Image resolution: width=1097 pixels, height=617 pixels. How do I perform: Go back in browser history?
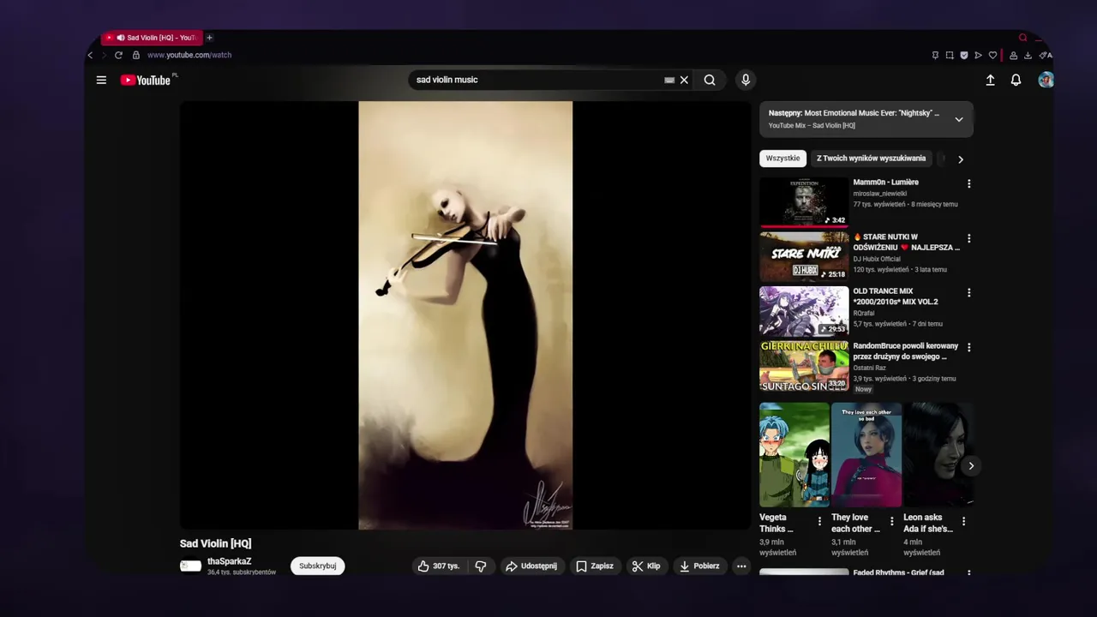coord(90,55)
